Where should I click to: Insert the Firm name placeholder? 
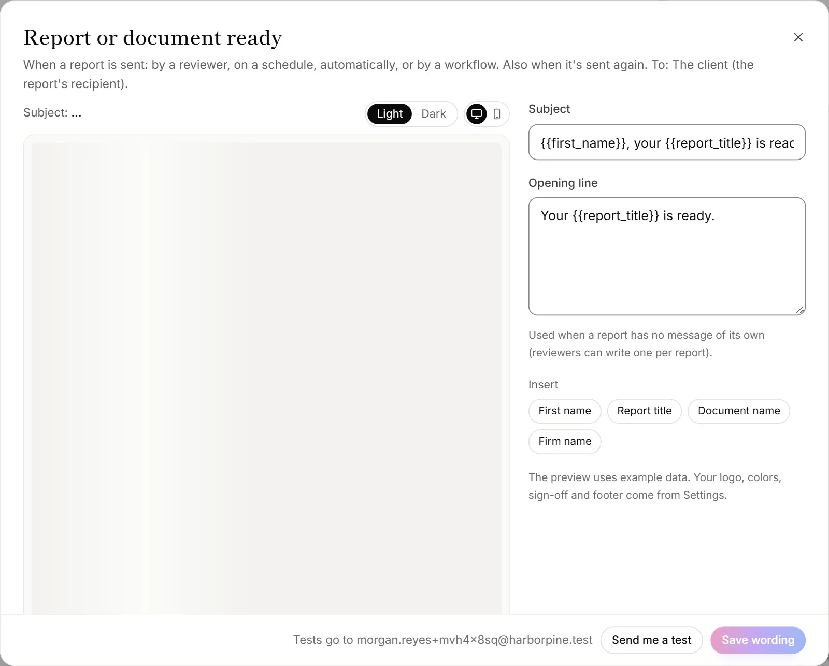click(x=565, y=442)
